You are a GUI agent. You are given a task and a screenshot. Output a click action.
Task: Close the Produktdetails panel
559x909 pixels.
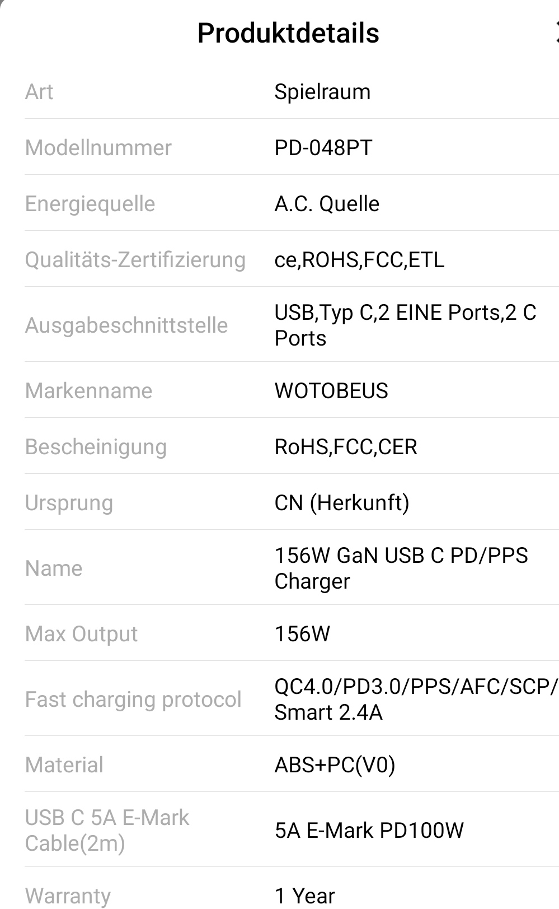556,32
